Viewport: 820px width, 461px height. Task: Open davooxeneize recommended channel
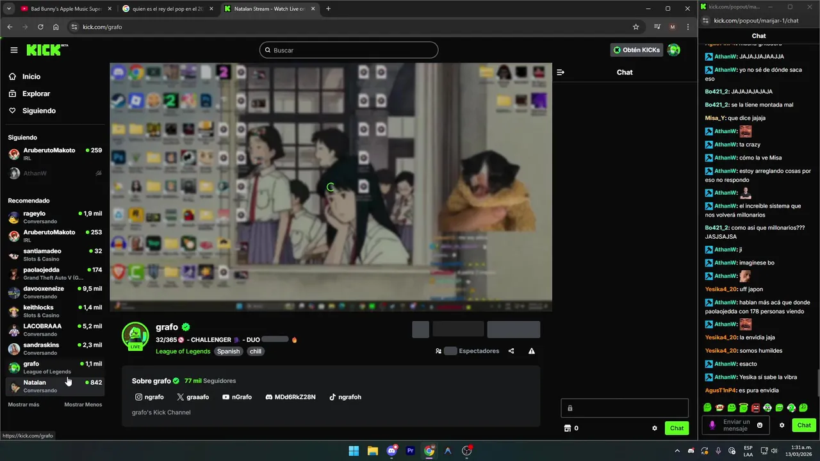(x=54, y=292)
